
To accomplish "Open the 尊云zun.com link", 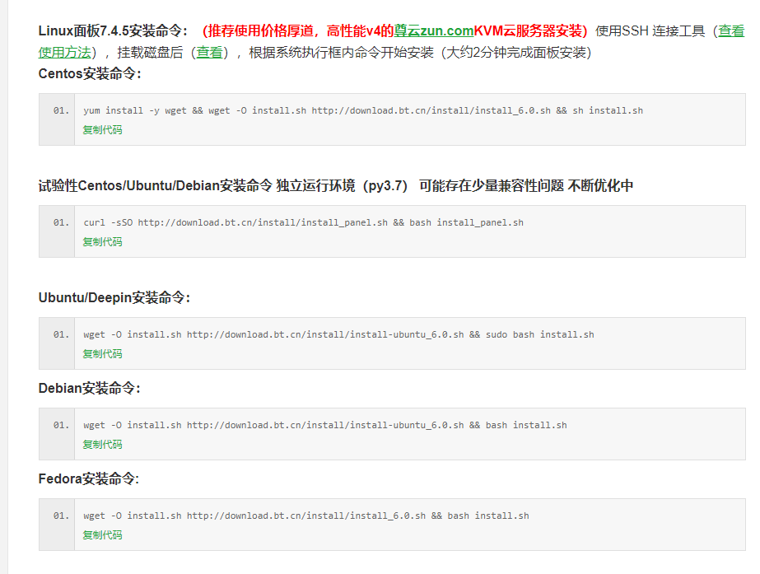I will point(433,31).
